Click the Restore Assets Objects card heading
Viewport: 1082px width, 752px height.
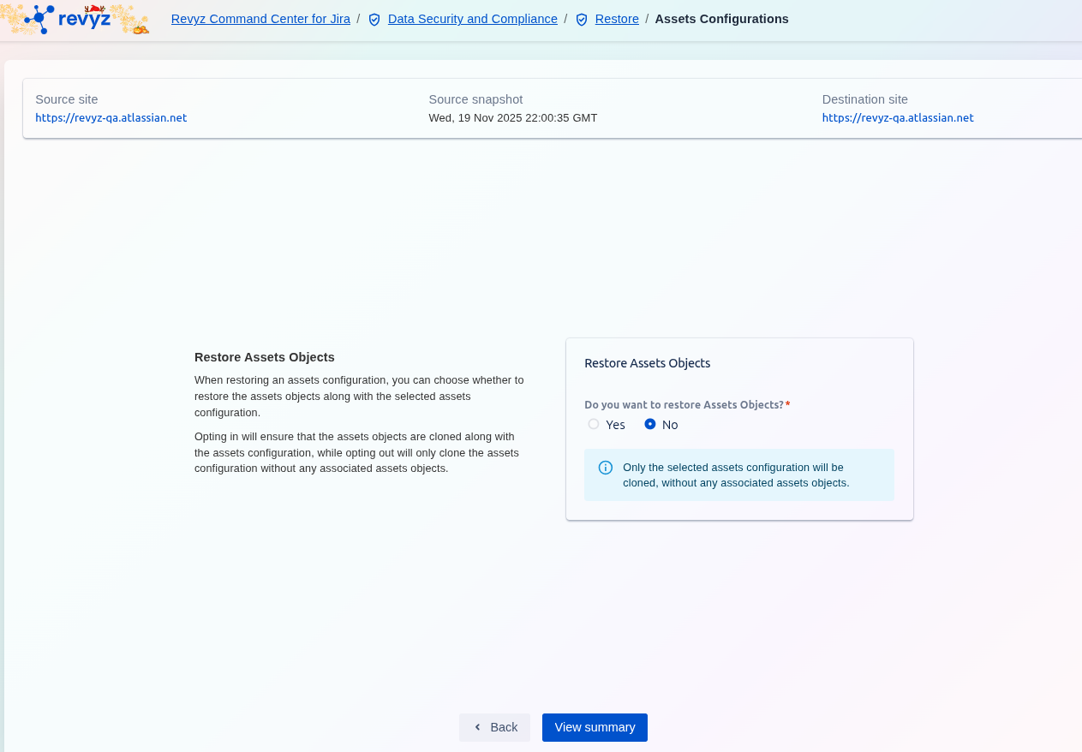click(x=647, y=363)
